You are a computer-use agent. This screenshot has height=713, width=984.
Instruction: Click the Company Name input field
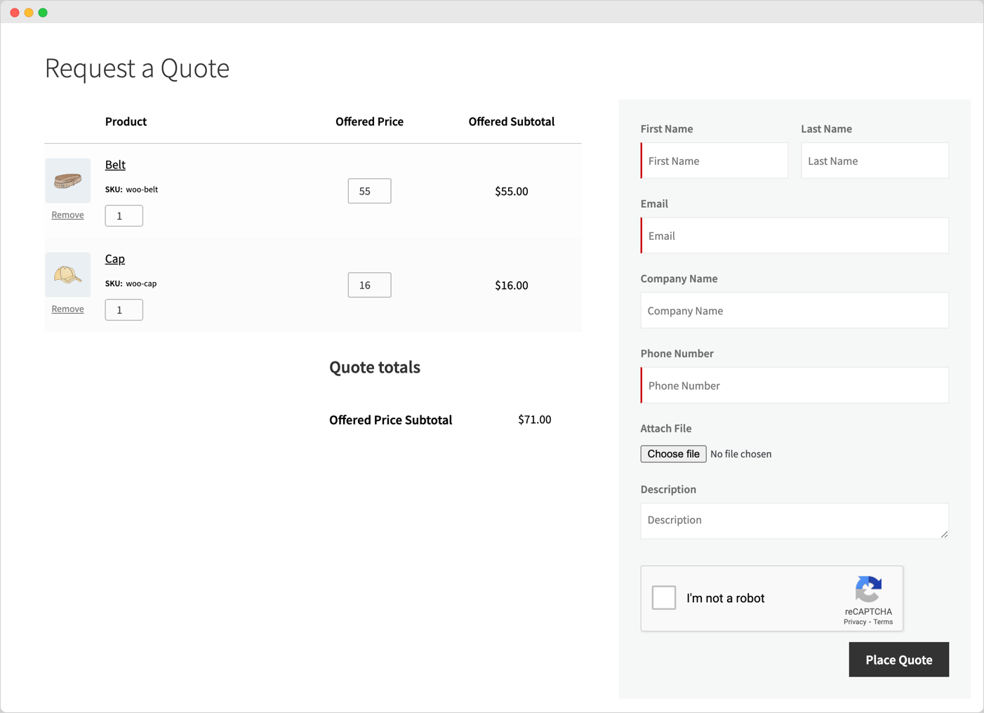794,310
